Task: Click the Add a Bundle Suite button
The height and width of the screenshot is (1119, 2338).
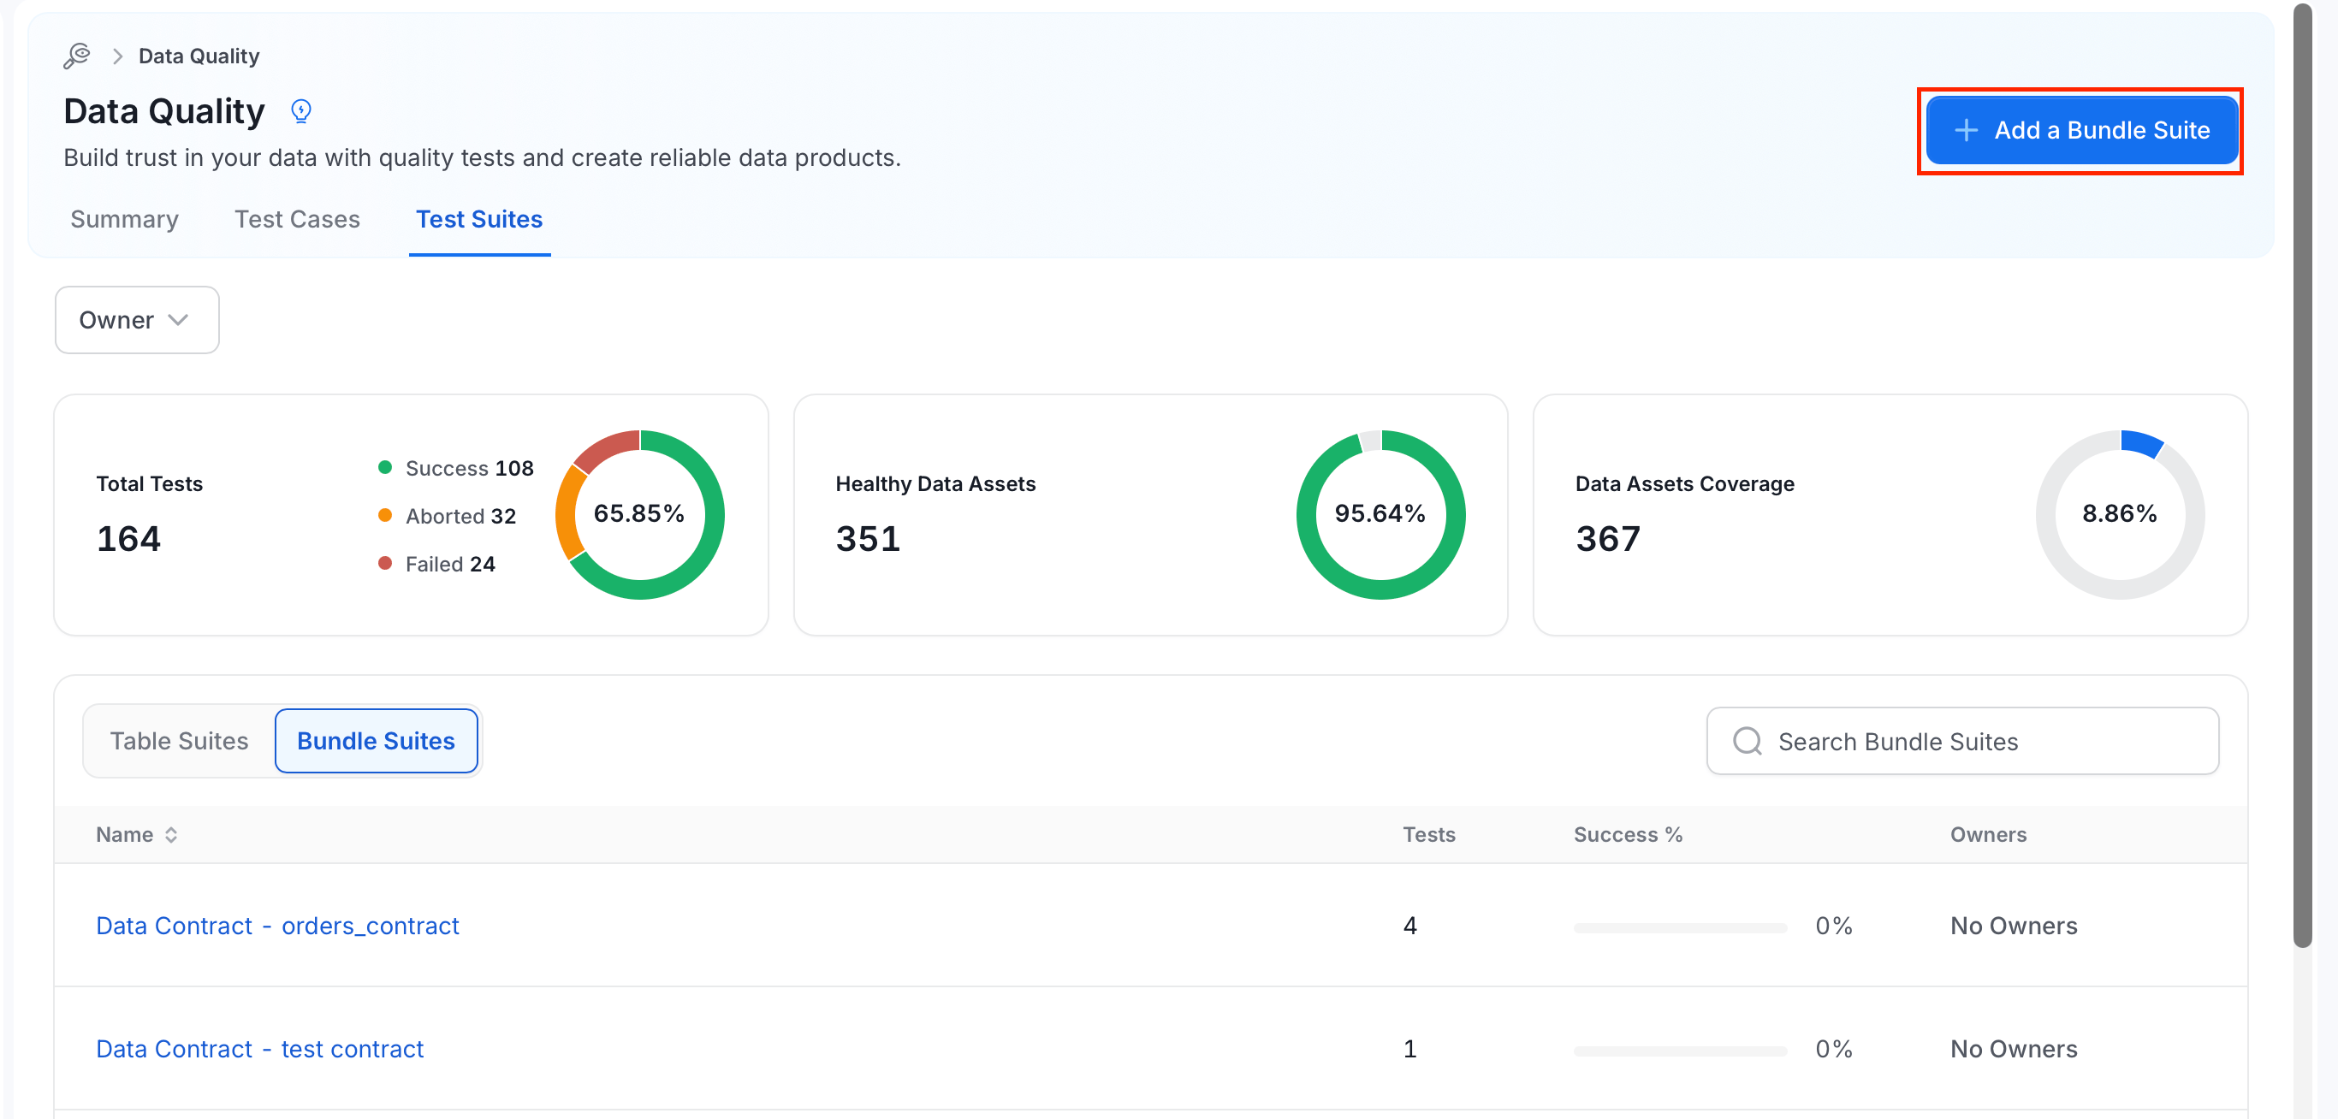Action: pos(2080,131)
